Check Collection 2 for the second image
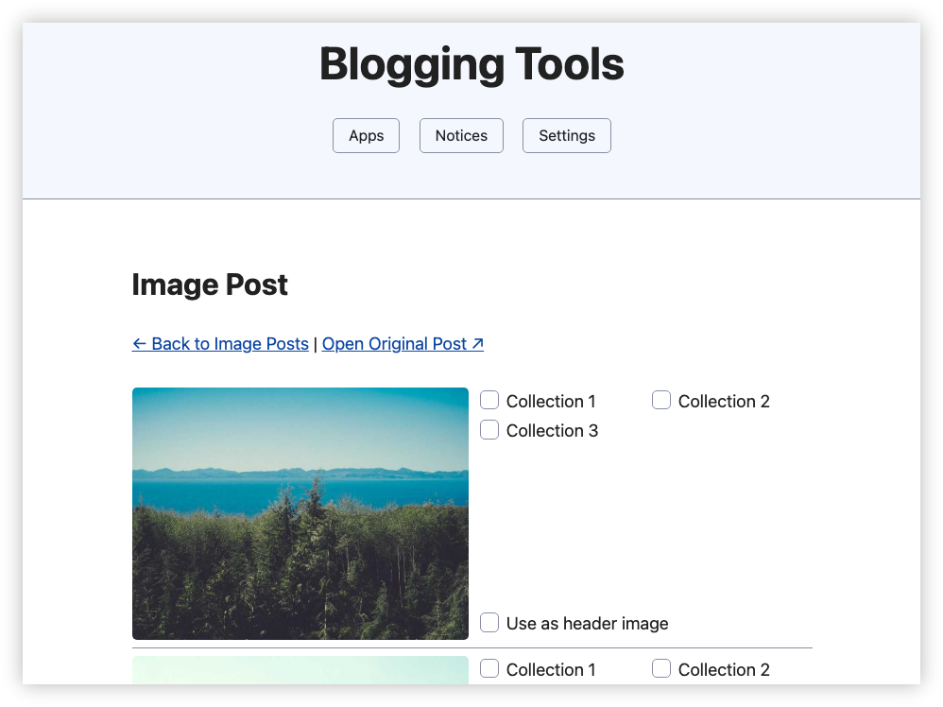 [x=661, y=668]
